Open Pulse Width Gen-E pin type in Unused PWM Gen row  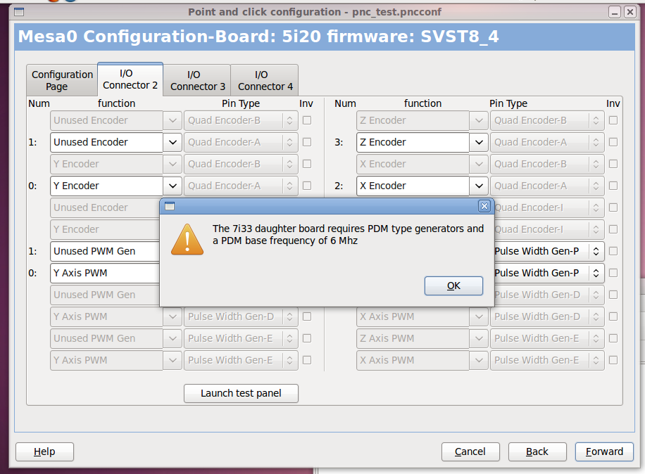click(x=241, y=338)
